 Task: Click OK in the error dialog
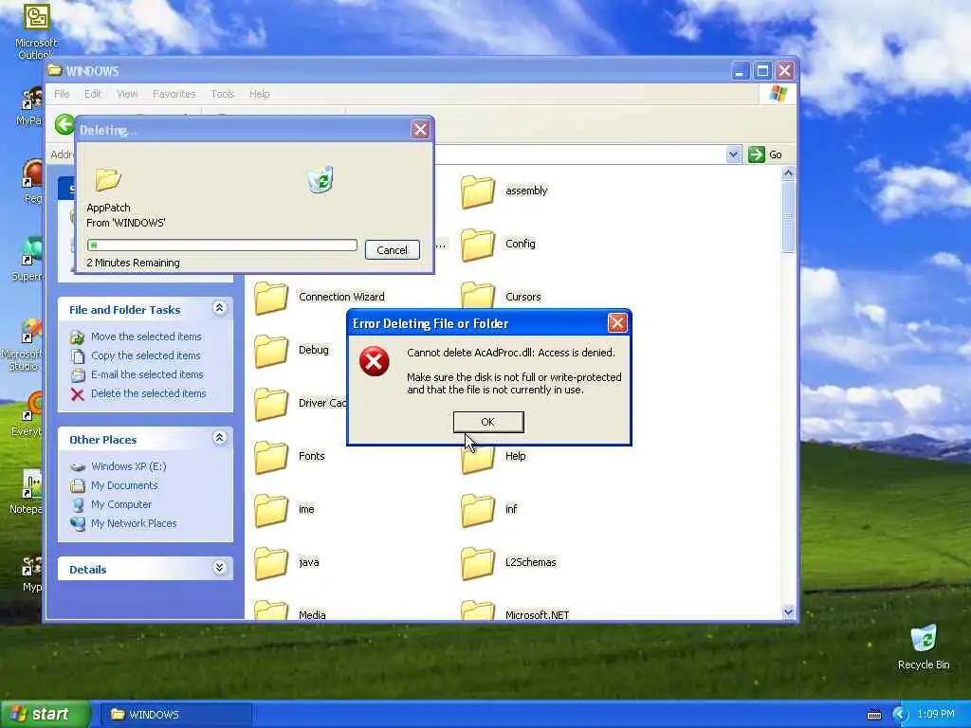[x=488, y=422]
